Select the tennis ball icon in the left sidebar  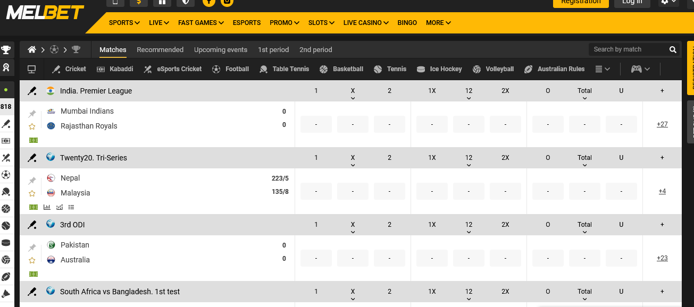point(6,226)
